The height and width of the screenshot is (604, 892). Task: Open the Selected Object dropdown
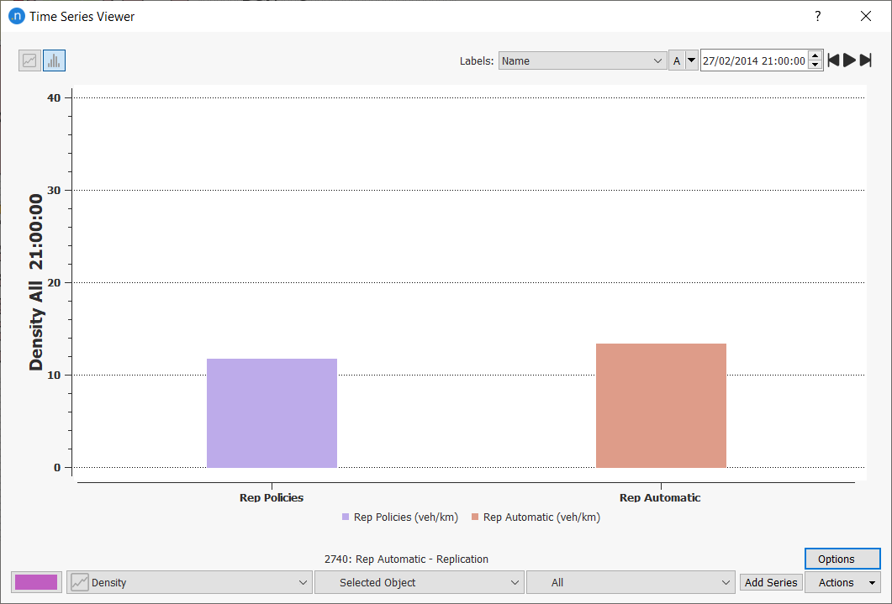419,582
